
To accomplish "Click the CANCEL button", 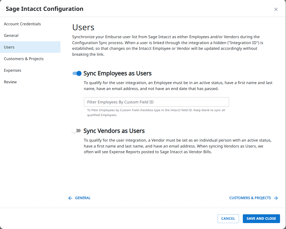I will click(x=228, y=218).
